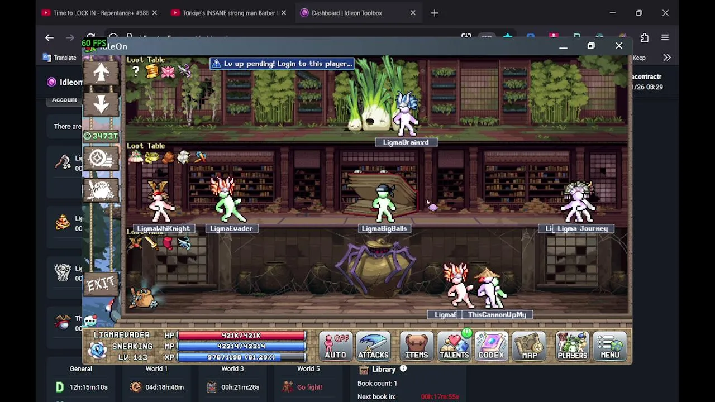Click the EXIT sign button
The height and width of the screenshot is (402, 715).
101,284
